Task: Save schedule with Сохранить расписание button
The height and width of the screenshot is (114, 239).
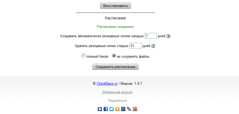Action: [116, 67]
